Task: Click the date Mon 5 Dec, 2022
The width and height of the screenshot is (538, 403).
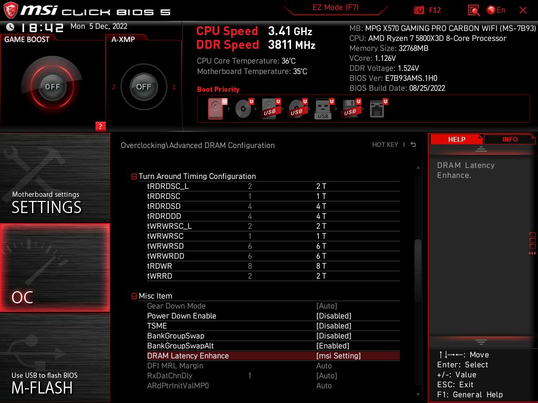Action: (x=99, y=26)
